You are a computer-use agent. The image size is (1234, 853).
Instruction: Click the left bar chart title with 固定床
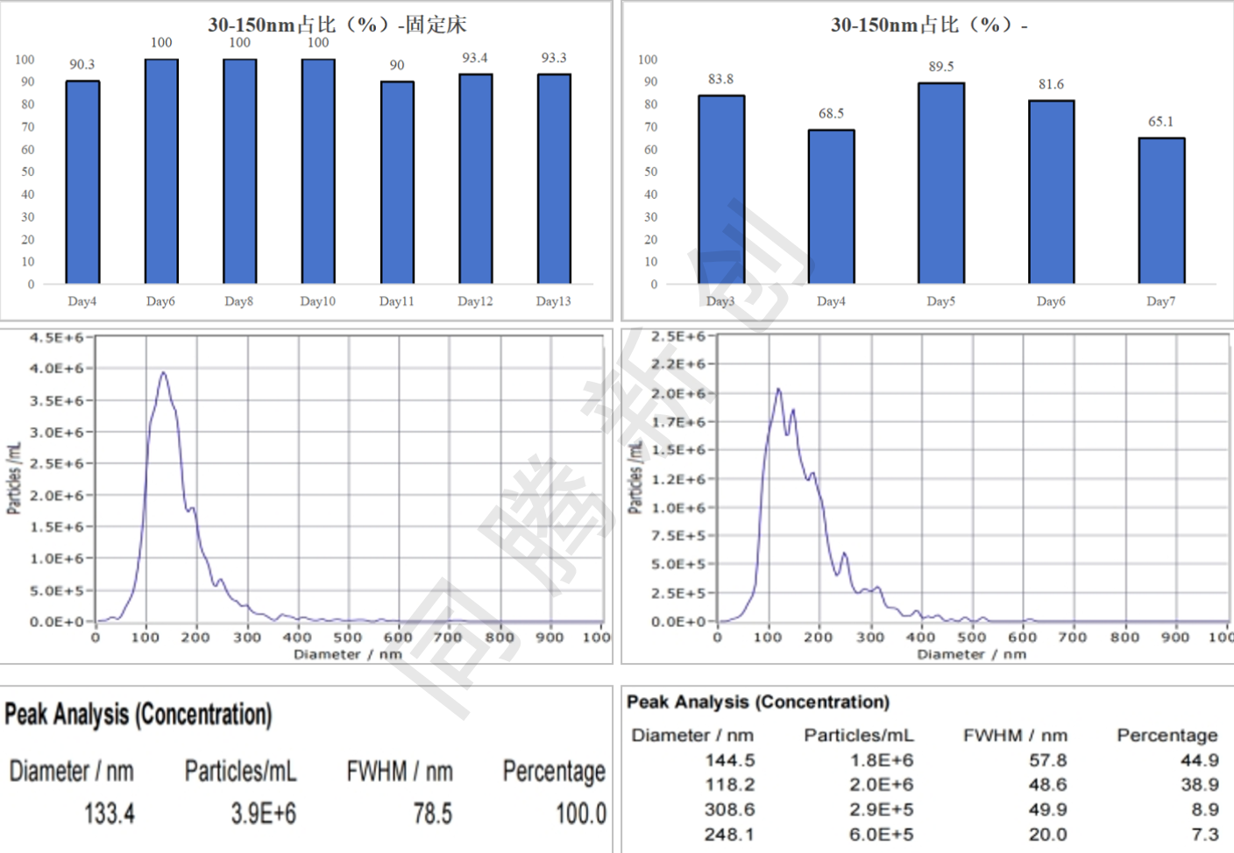point(337,25)
